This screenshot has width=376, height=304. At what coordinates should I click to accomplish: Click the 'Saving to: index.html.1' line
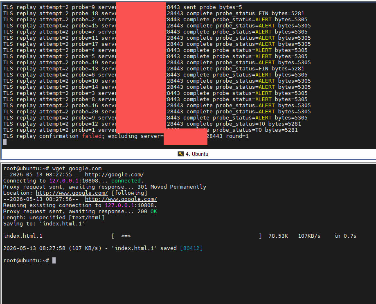[x=44, y=224]
